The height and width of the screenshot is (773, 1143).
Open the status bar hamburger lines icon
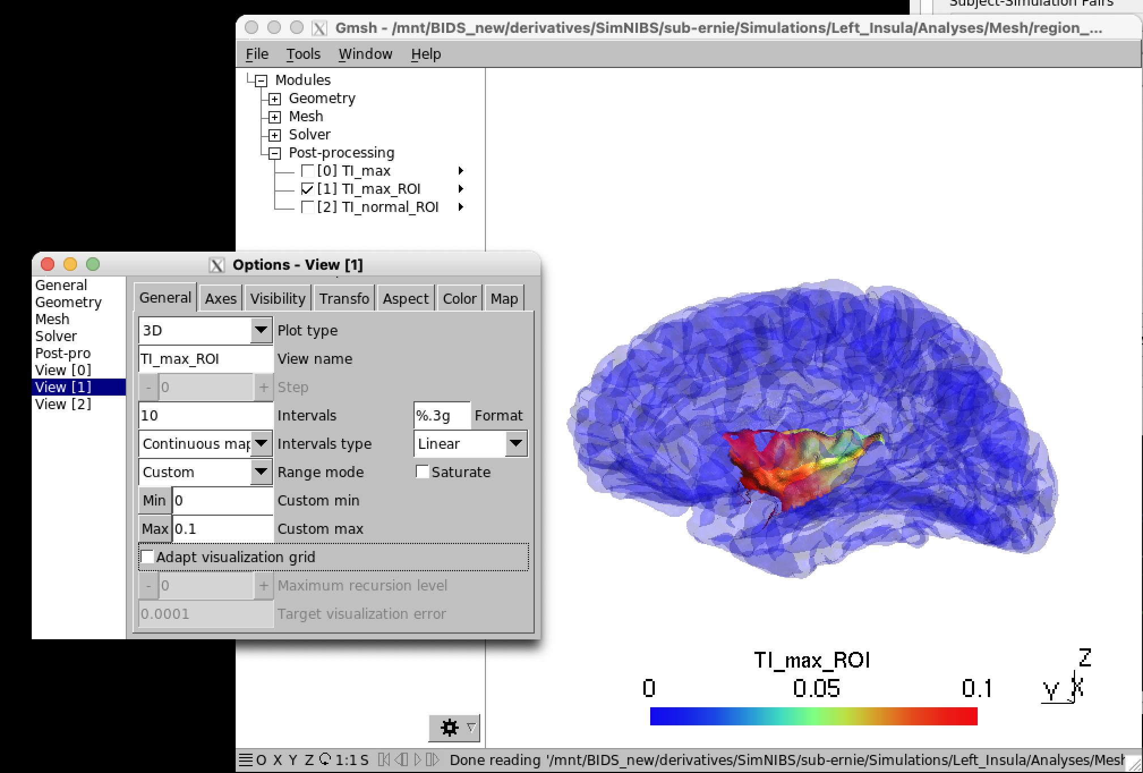click(x=245, y=760)
